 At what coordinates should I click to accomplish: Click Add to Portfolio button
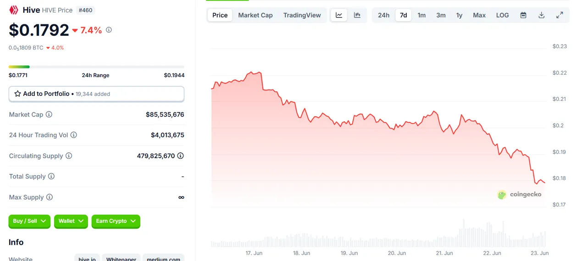tap(96, 94)
